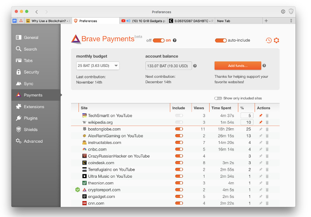The width and height of the screenshot is (311, 217).
Task: Click Add funds button
Action: click(x=238, y=66)
